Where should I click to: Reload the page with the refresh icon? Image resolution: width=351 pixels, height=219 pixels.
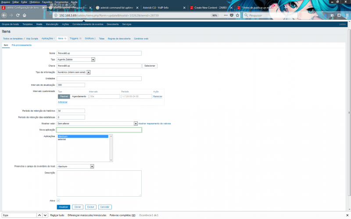point(18,15)
